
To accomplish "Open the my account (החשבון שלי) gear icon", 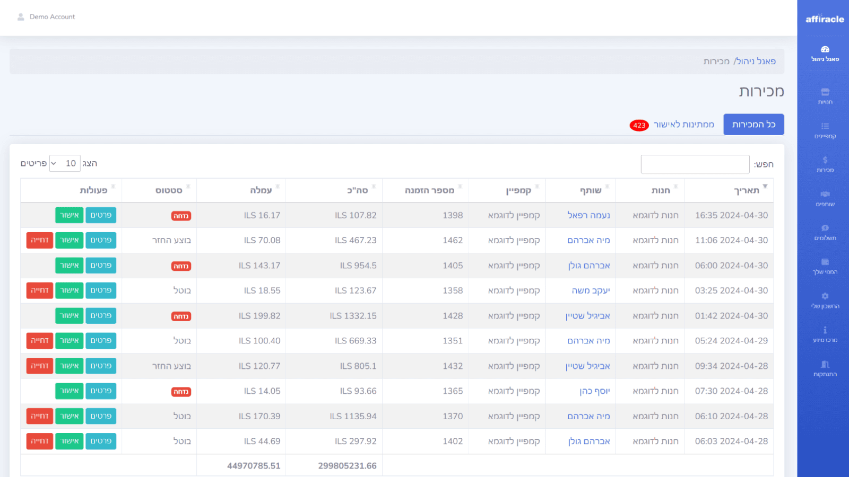I will [x=825, y=296].
